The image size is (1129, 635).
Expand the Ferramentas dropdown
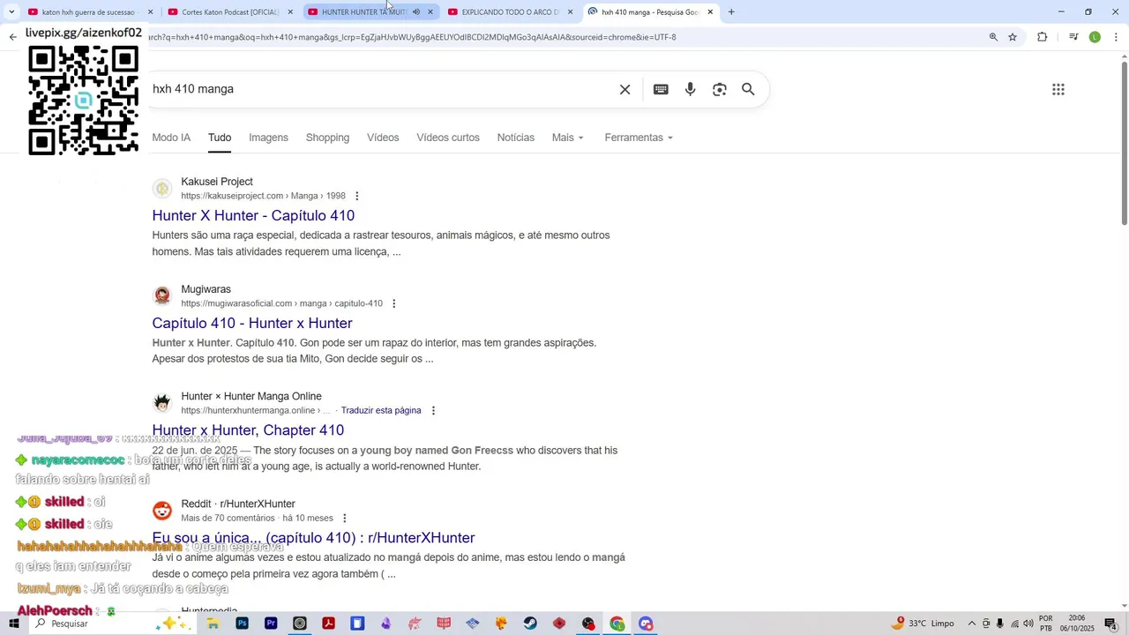tap(639, 138)
